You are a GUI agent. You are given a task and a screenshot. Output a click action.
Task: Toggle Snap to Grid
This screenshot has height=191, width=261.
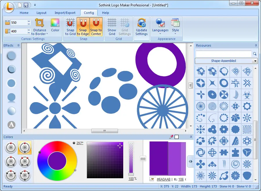point(70,27)
